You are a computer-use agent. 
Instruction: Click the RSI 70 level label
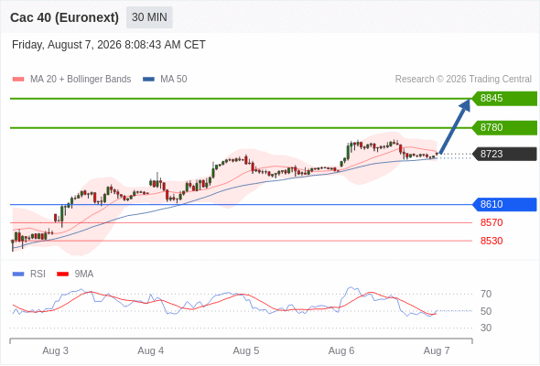[486, 294]
